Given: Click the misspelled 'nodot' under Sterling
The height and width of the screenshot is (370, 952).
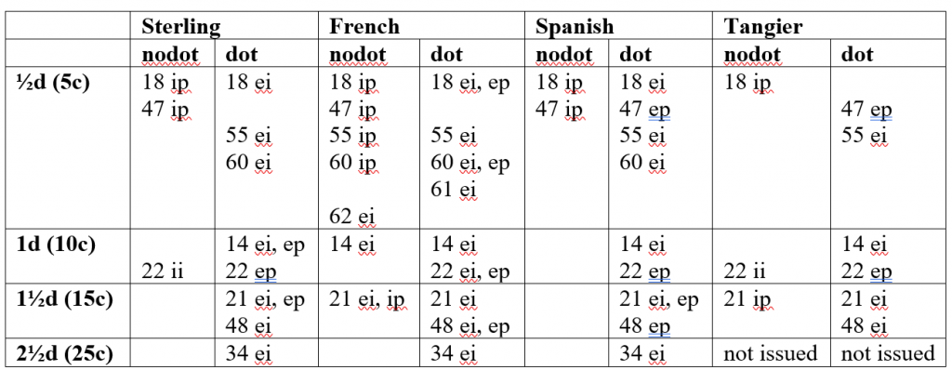Looking at the screenshot, I should tap(171, 55).
